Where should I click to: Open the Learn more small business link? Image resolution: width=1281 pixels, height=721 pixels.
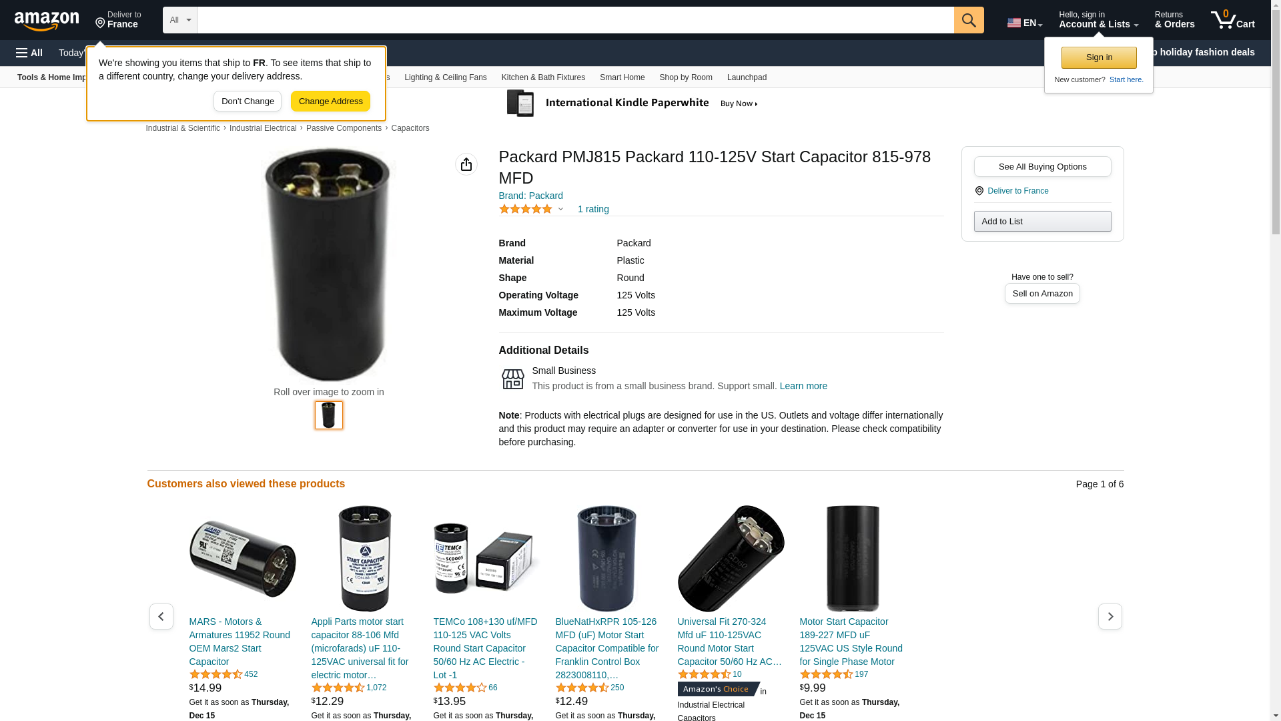(803, 386)
